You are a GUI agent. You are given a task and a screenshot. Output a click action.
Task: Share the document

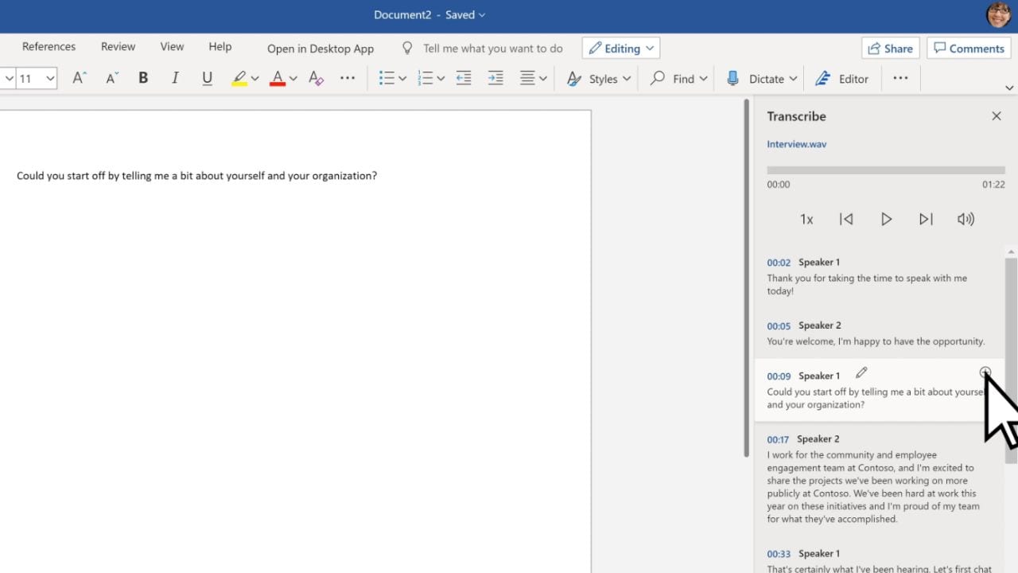point(890,48)
